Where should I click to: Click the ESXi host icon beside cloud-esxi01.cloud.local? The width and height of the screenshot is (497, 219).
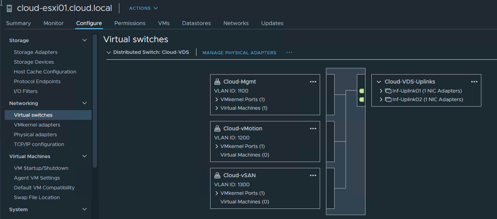9,8
